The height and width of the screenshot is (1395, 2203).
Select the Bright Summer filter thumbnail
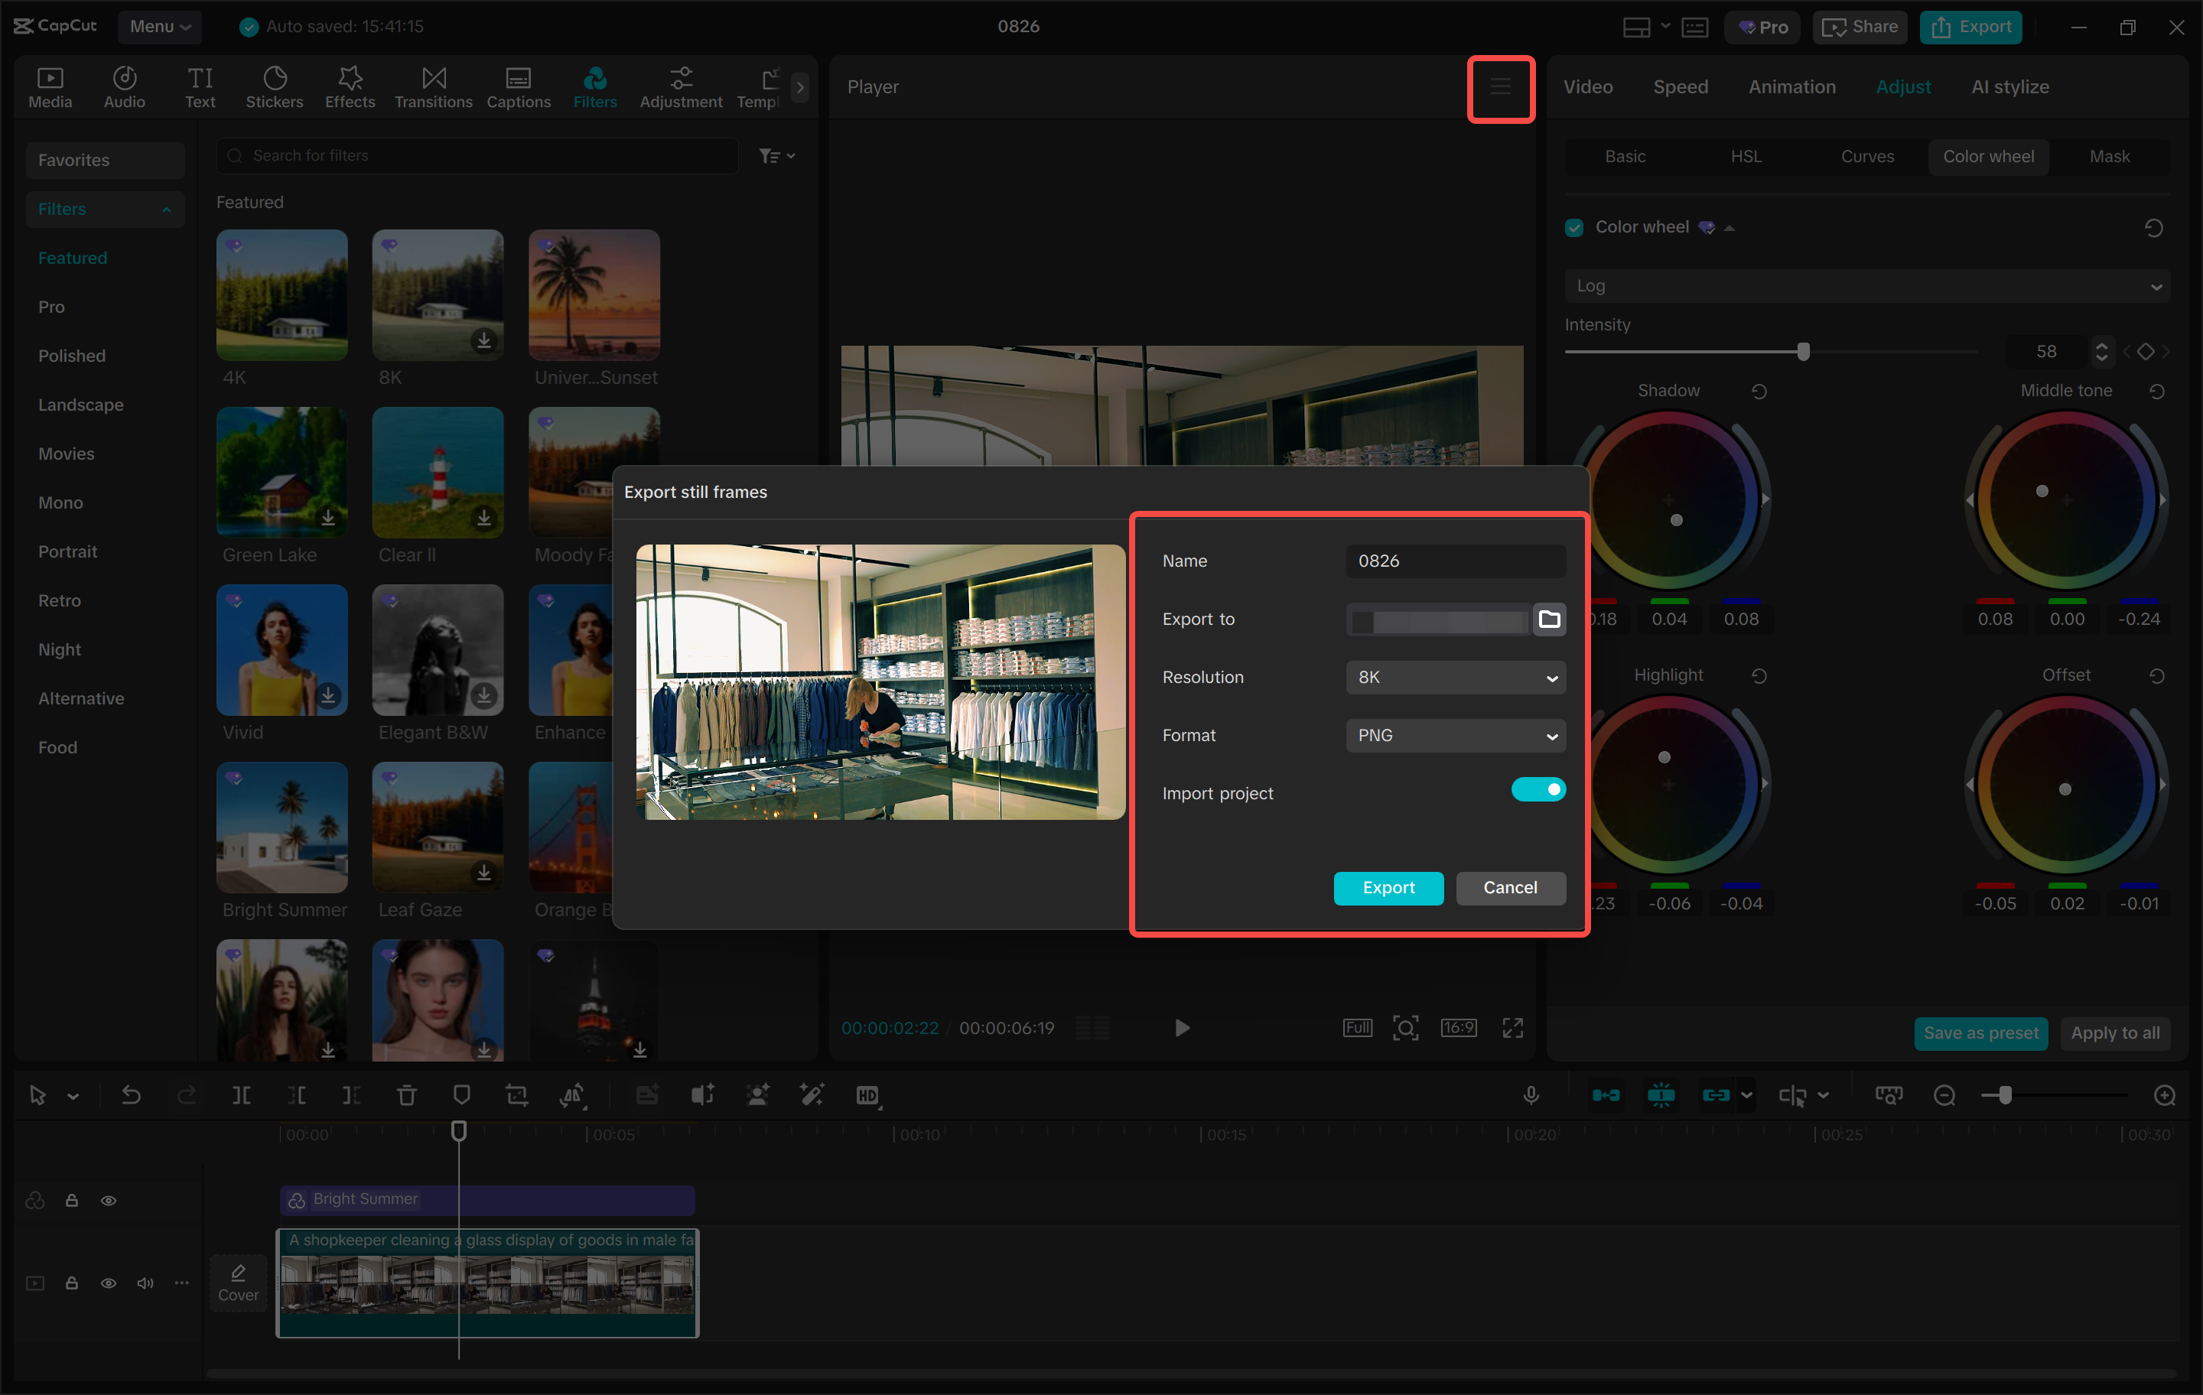(281, 828)
